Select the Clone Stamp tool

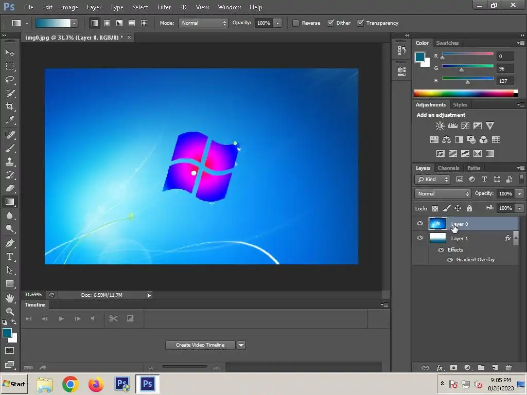point(10,161)
